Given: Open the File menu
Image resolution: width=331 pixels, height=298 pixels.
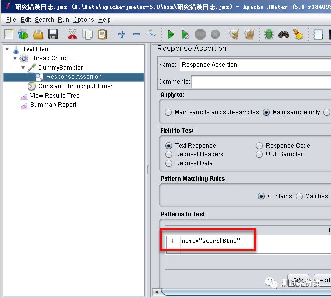Looking at the screenshot, I should [x=11, y=20].
